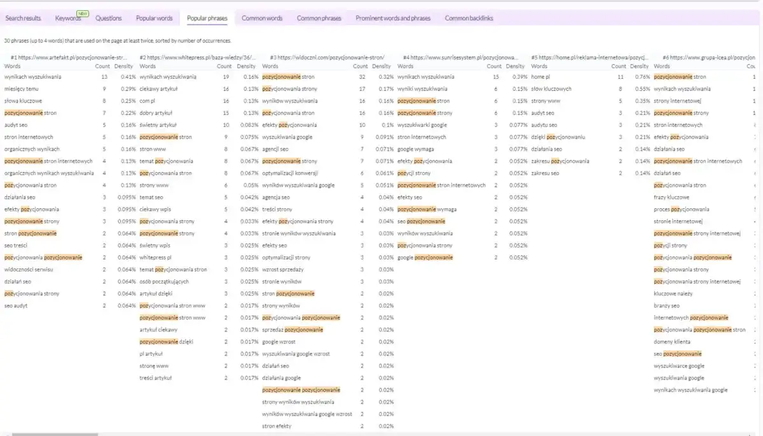Switch to the Questions tab
Viewport: 763px width, 436px height.
(108, 18)
